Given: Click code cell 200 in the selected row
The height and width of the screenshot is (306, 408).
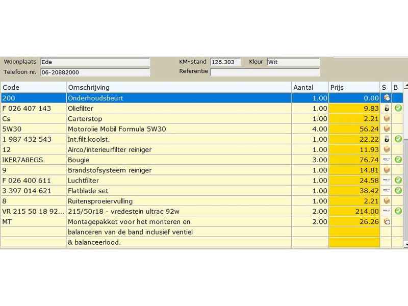Looking at the screenshot, I should (x=33, y=98).
